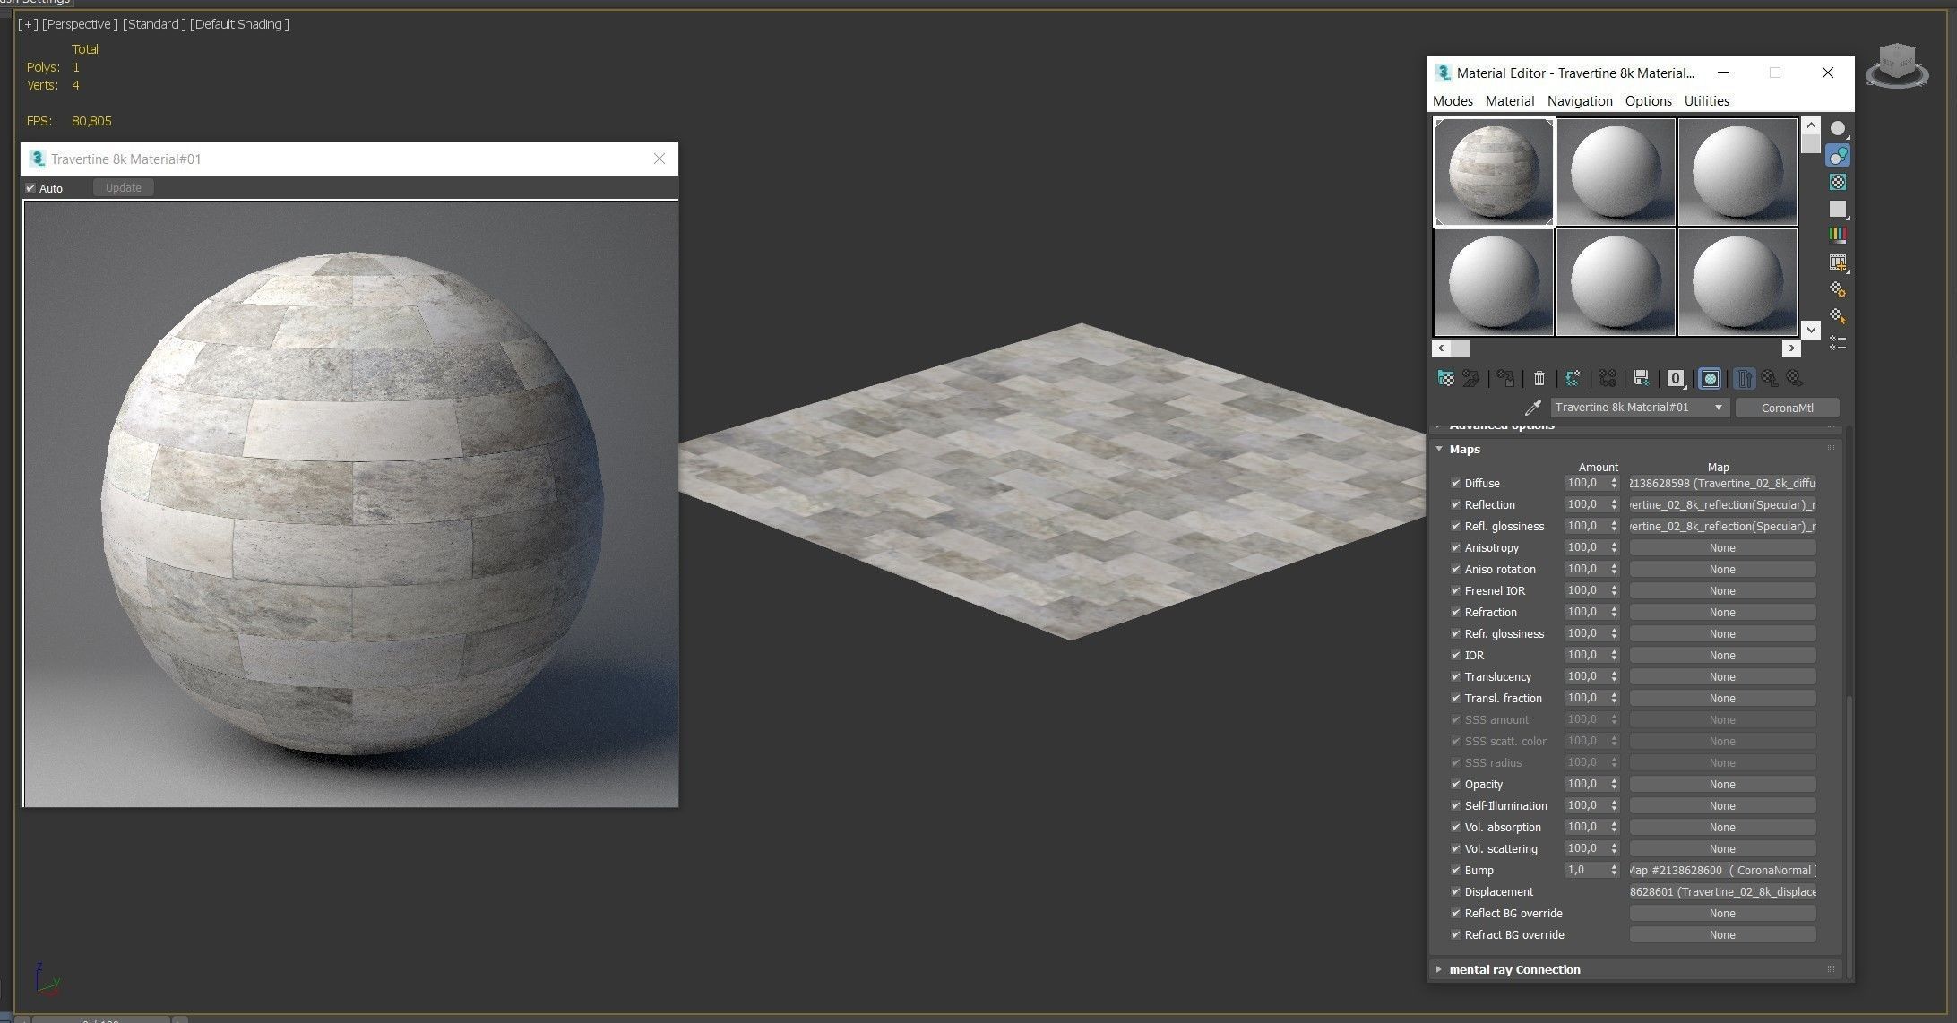Uncheck the Auto checkbox in preview window
The height and width of the screenshot is (1023, 1957).
[30, 188]
